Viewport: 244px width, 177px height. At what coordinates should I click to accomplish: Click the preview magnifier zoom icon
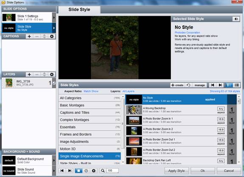[103, 171]
